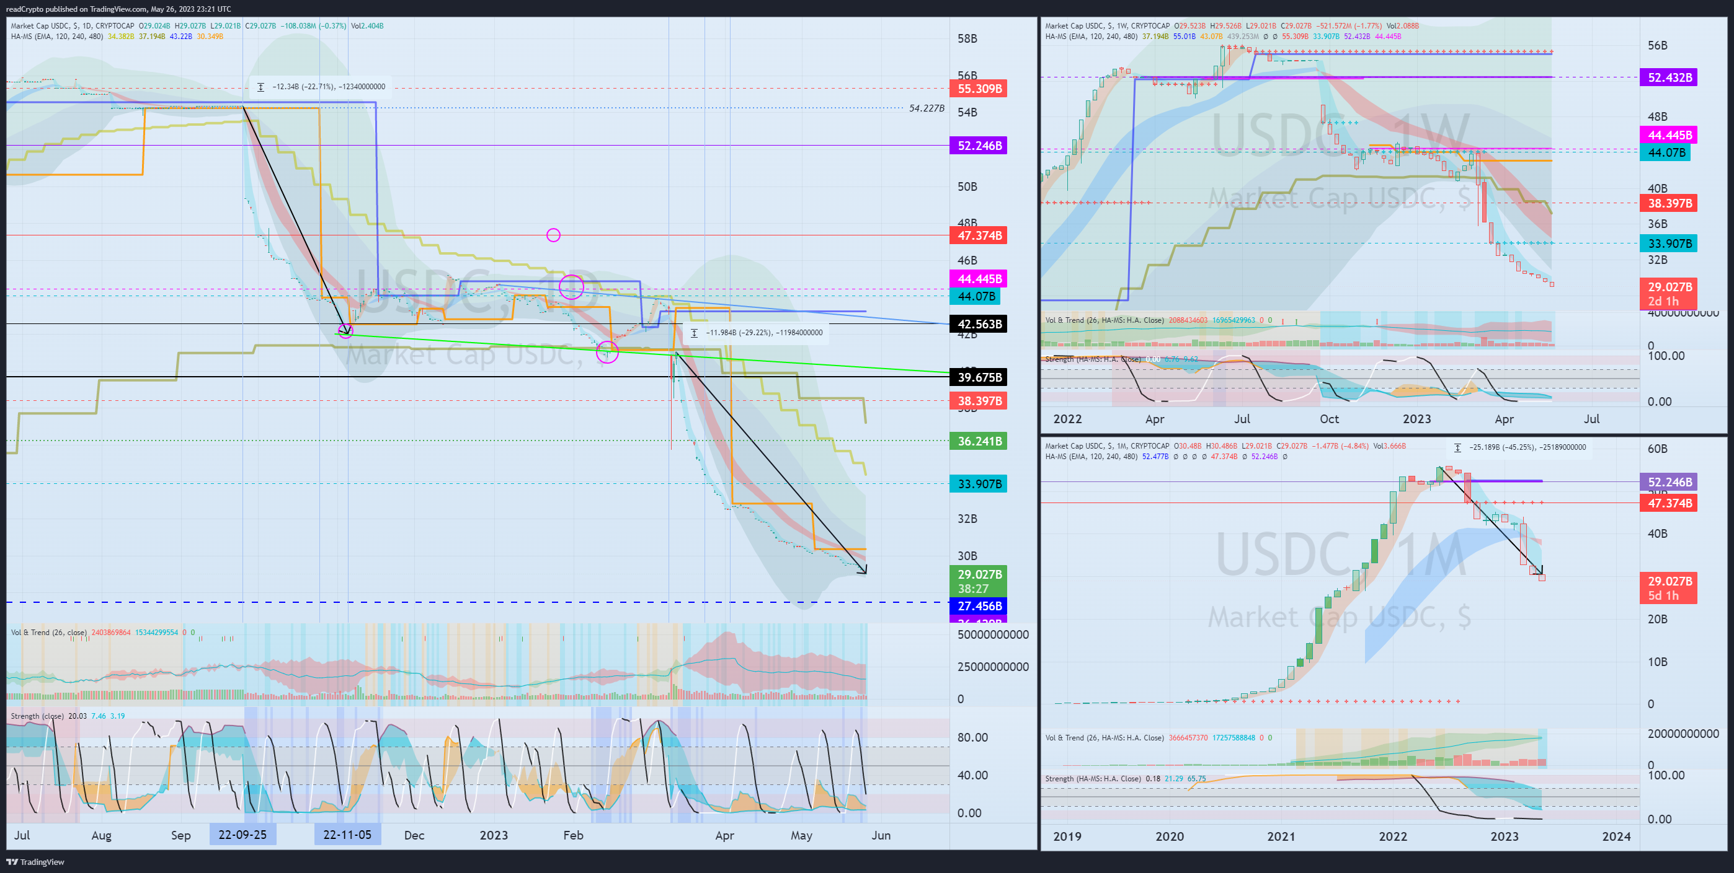Click the 'Oct' label on the 1W time axis
The image size is (1734, 873).
click(x=1329, y=419)
